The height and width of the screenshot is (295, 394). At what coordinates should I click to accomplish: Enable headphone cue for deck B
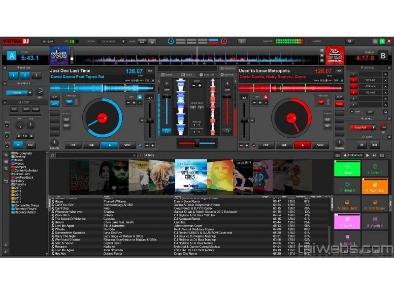click(227, 131)
